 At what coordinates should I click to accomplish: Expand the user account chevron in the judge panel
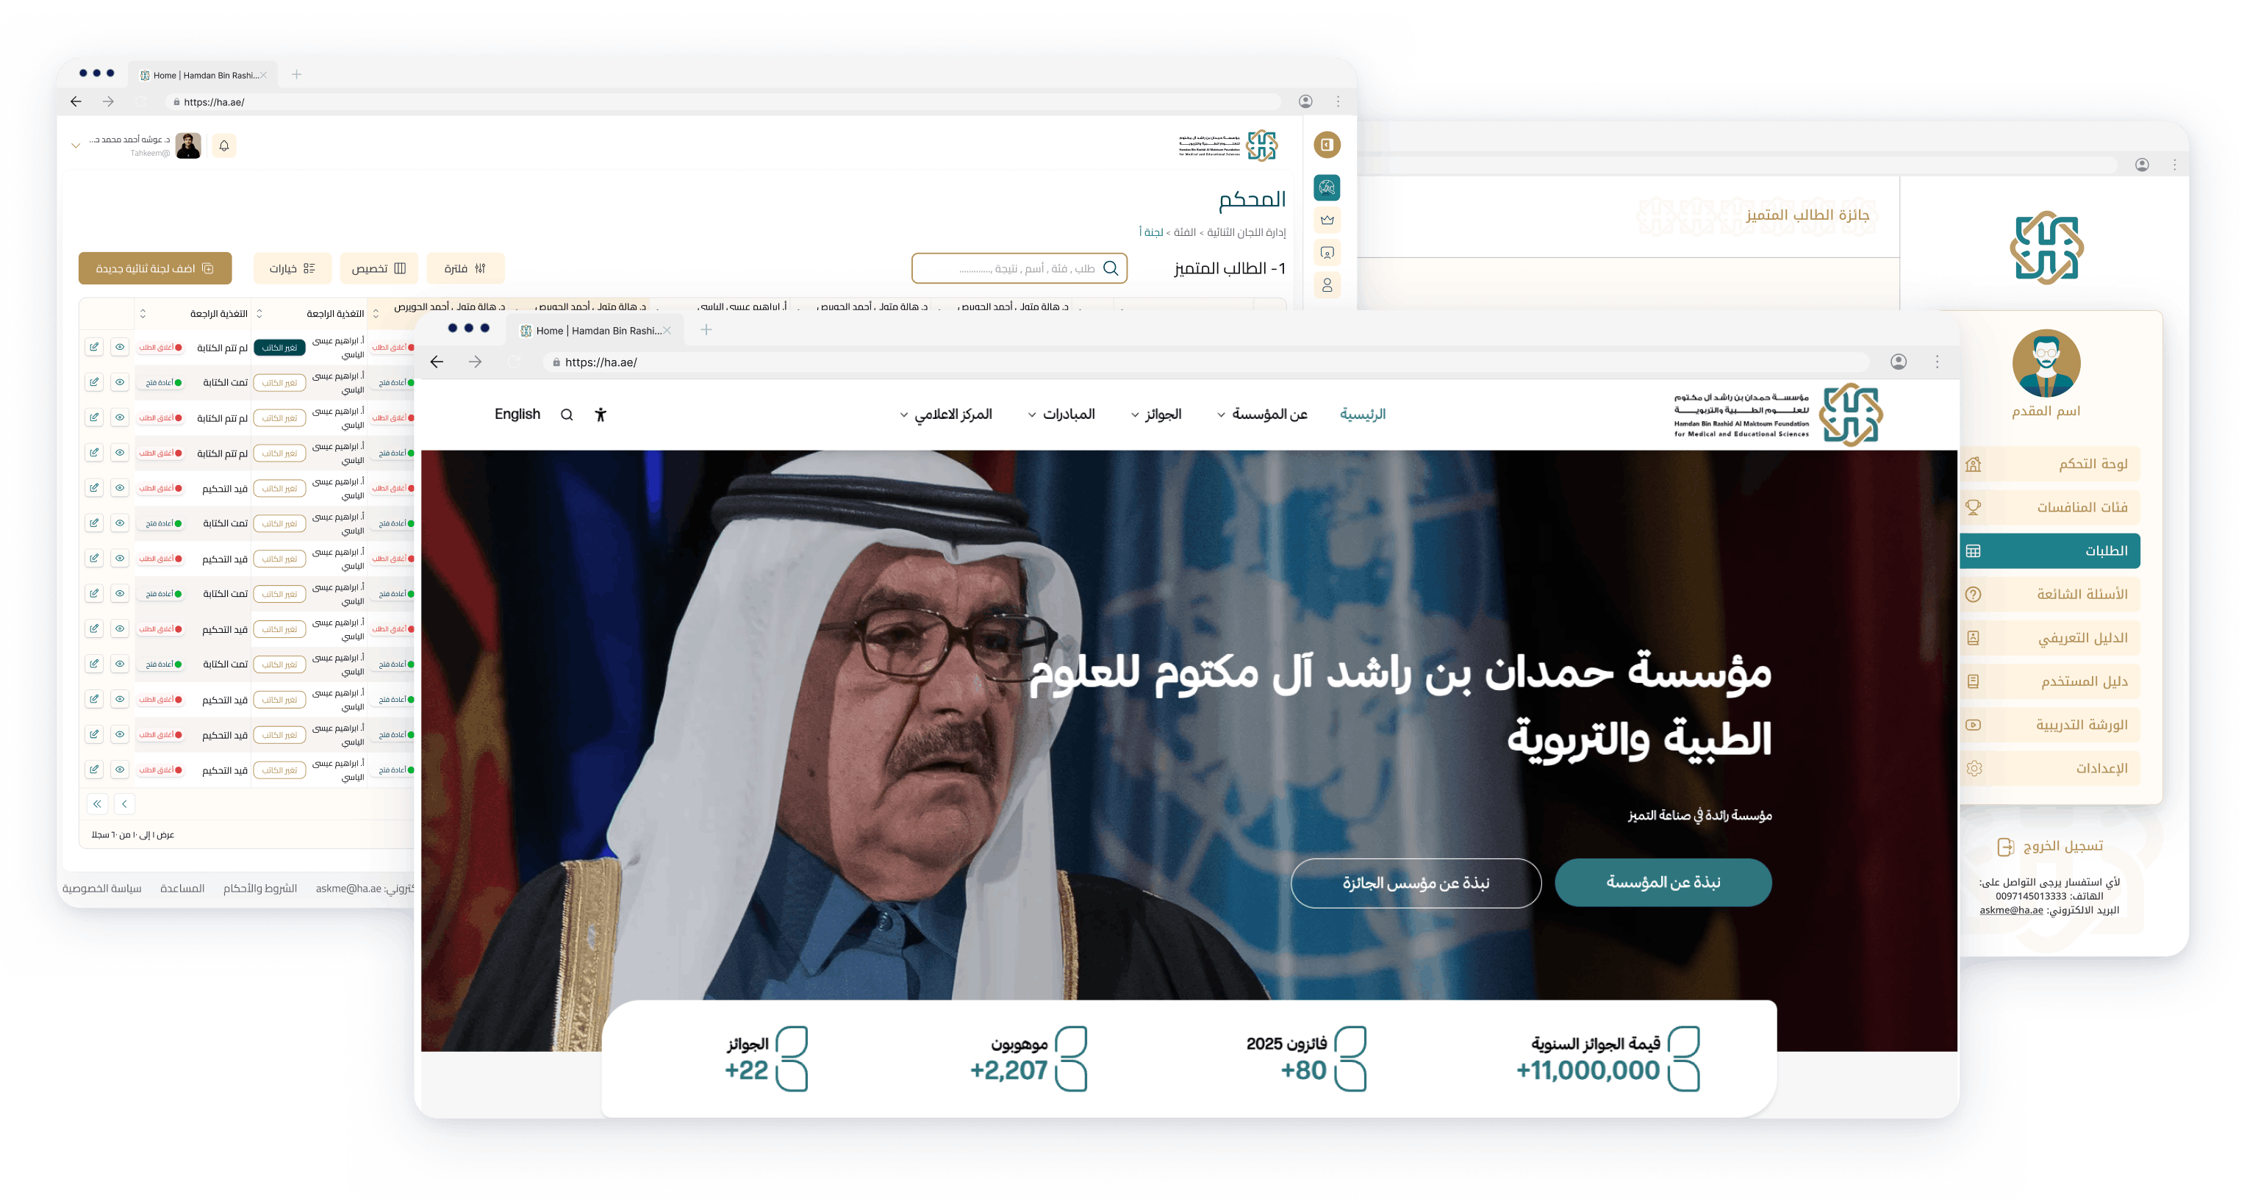pos(76,146)
